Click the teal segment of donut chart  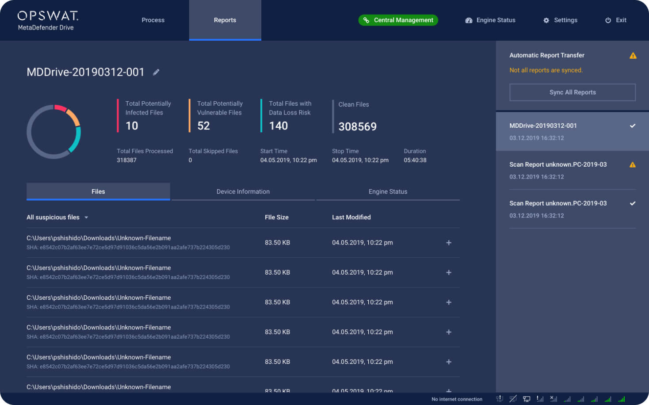(x=76, y=140)
